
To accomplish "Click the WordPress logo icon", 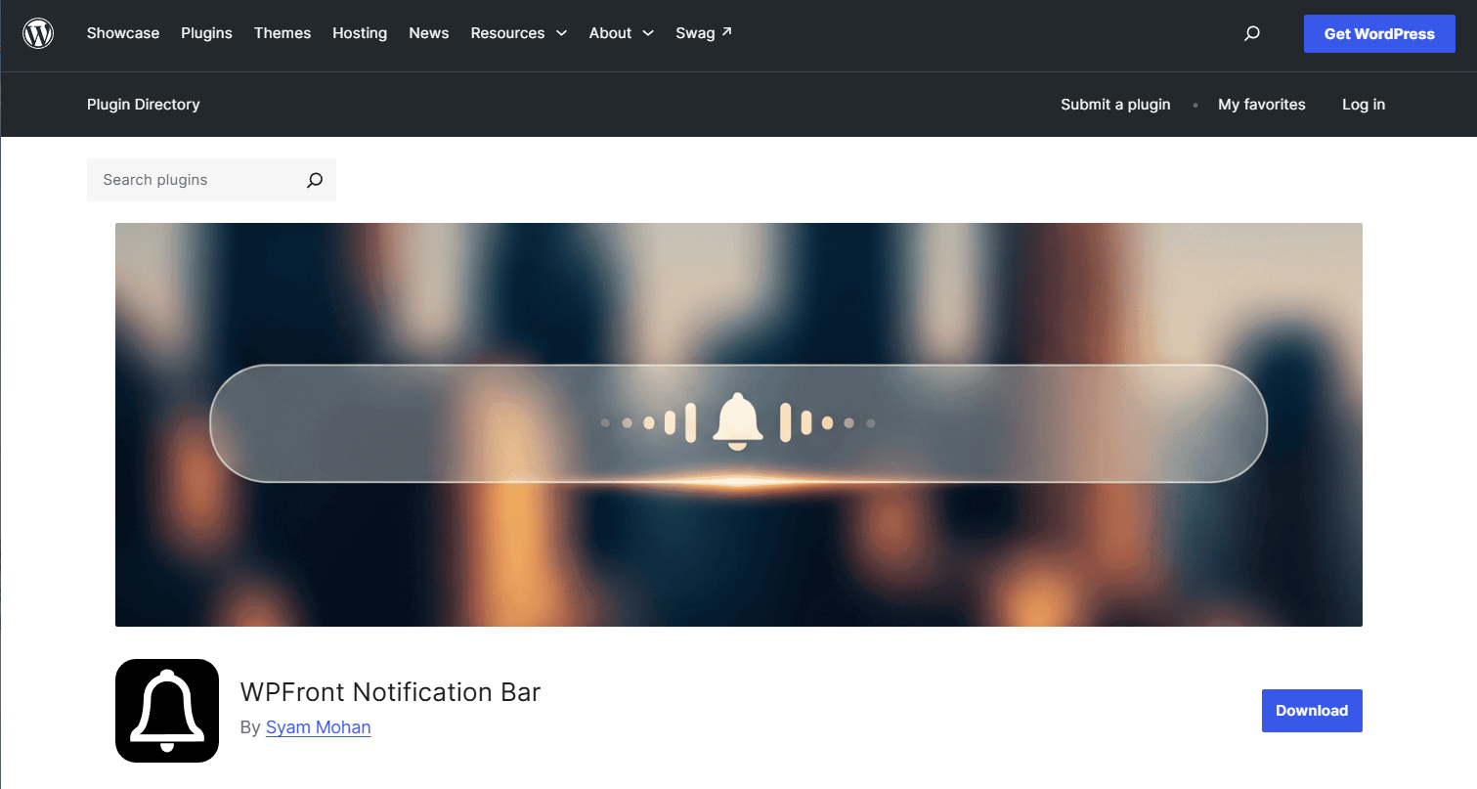I will click(38, 33).
